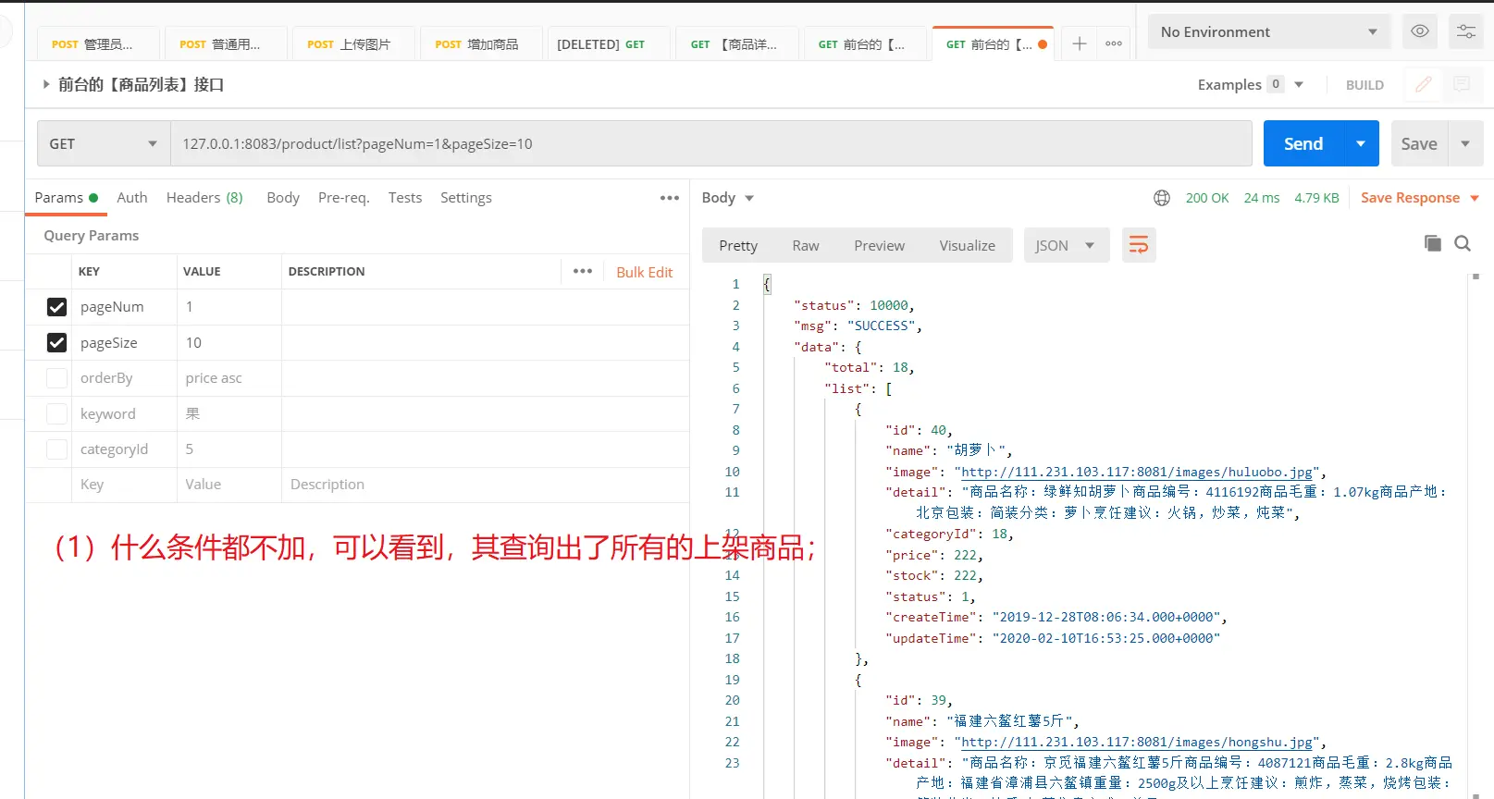Click the wrap lines icon in response
Image resolution: width=1494 pixels, height=799 pixels.
pyautogui.click(x=1139, y=245)
